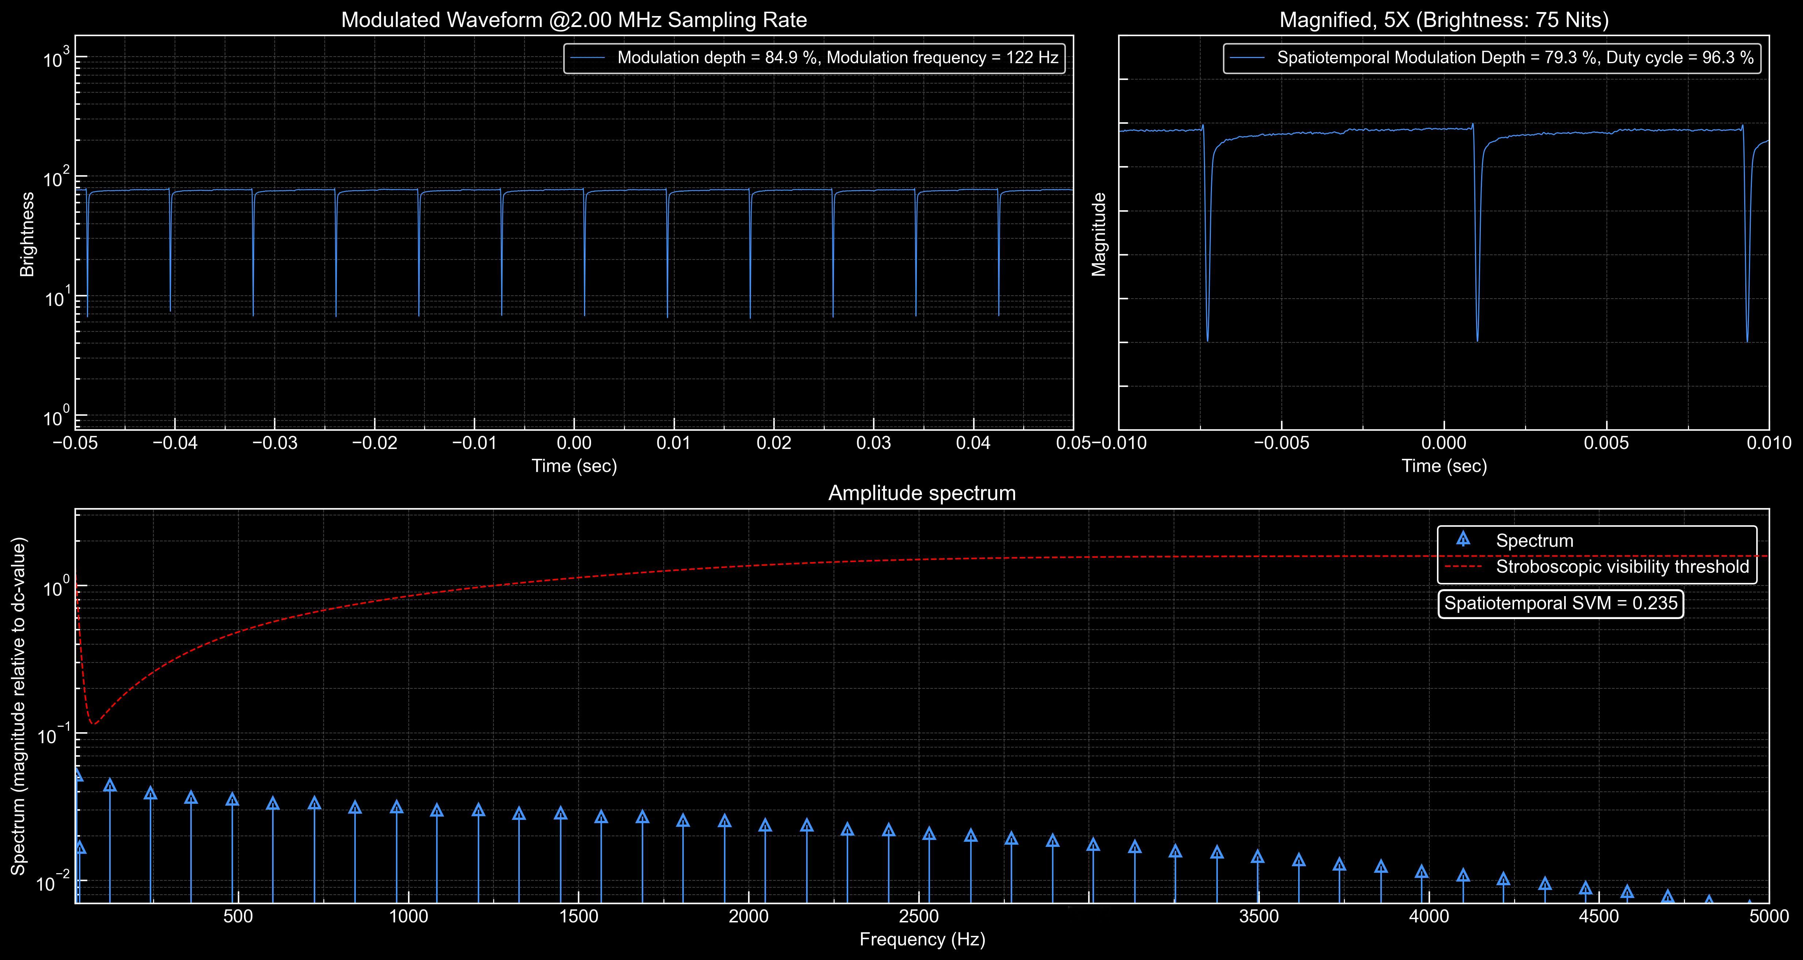Click the Spectrum triangle marker in legend
Screen dimensions: 1803x960
click(x=1462, y=539)
